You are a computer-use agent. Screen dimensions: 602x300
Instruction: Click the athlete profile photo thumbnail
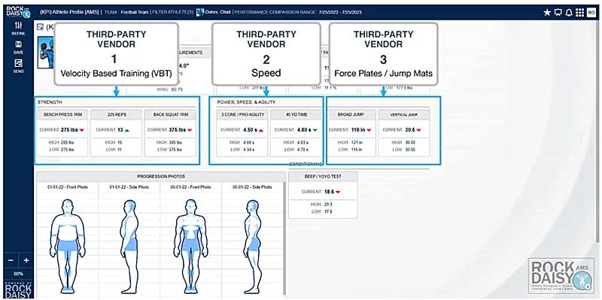[x=46, y=53]
